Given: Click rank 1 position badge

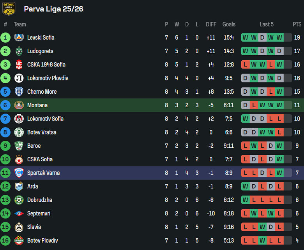Looking at the screenshot, I should click(x=5, y=38).
